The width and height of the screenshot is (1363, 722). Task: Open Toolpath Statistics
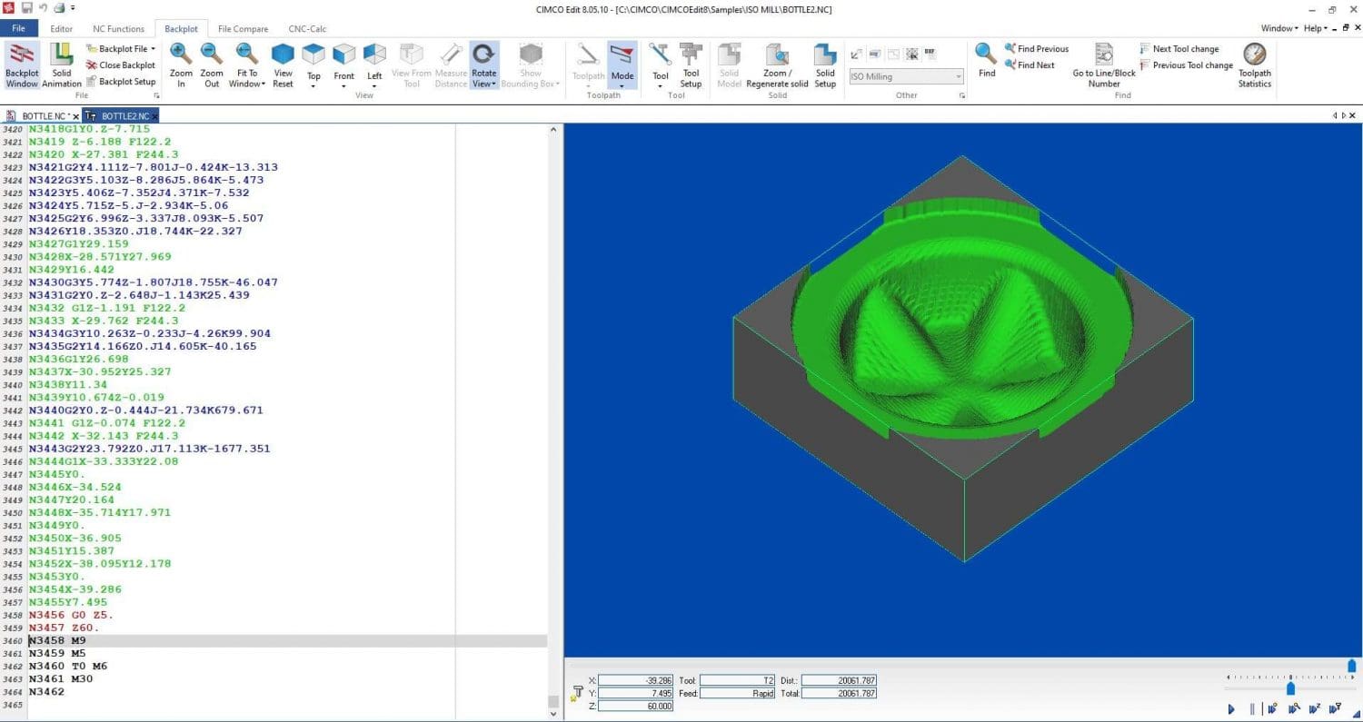(x=1254, y=63)
